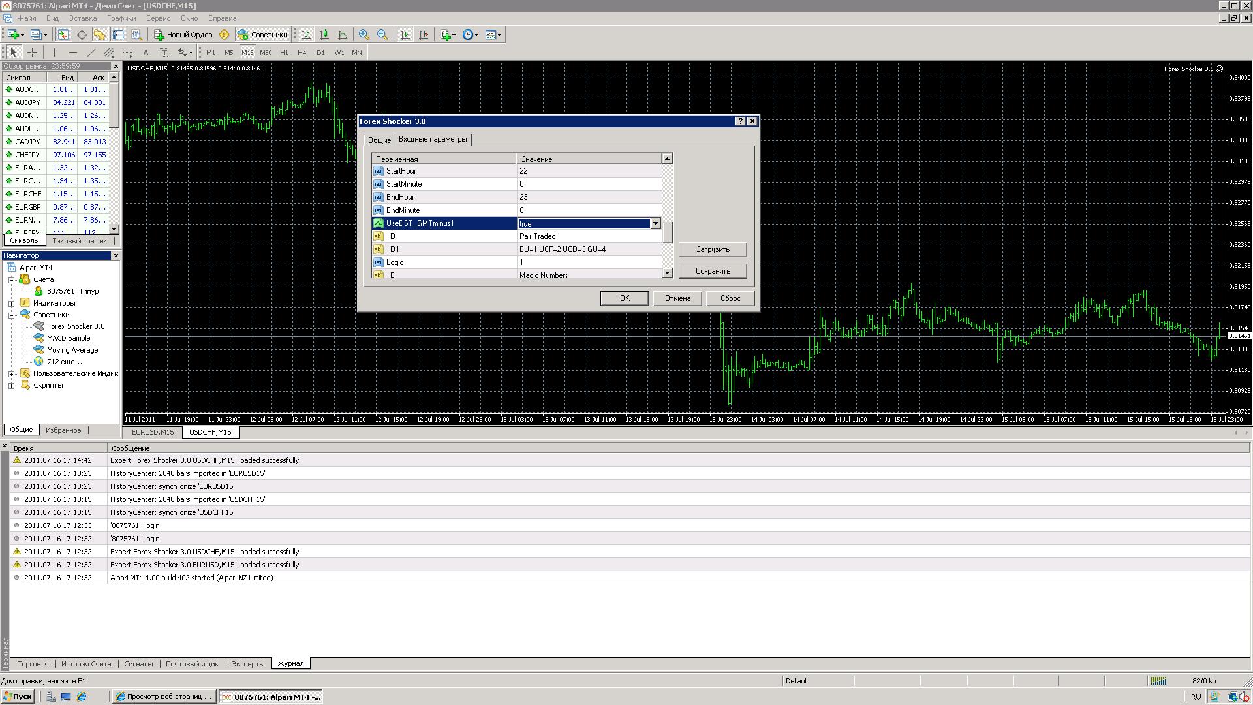Select the H1 timeframe
Screen dimensions: 1253x705
pyautogui.click(x=284, y=52)
